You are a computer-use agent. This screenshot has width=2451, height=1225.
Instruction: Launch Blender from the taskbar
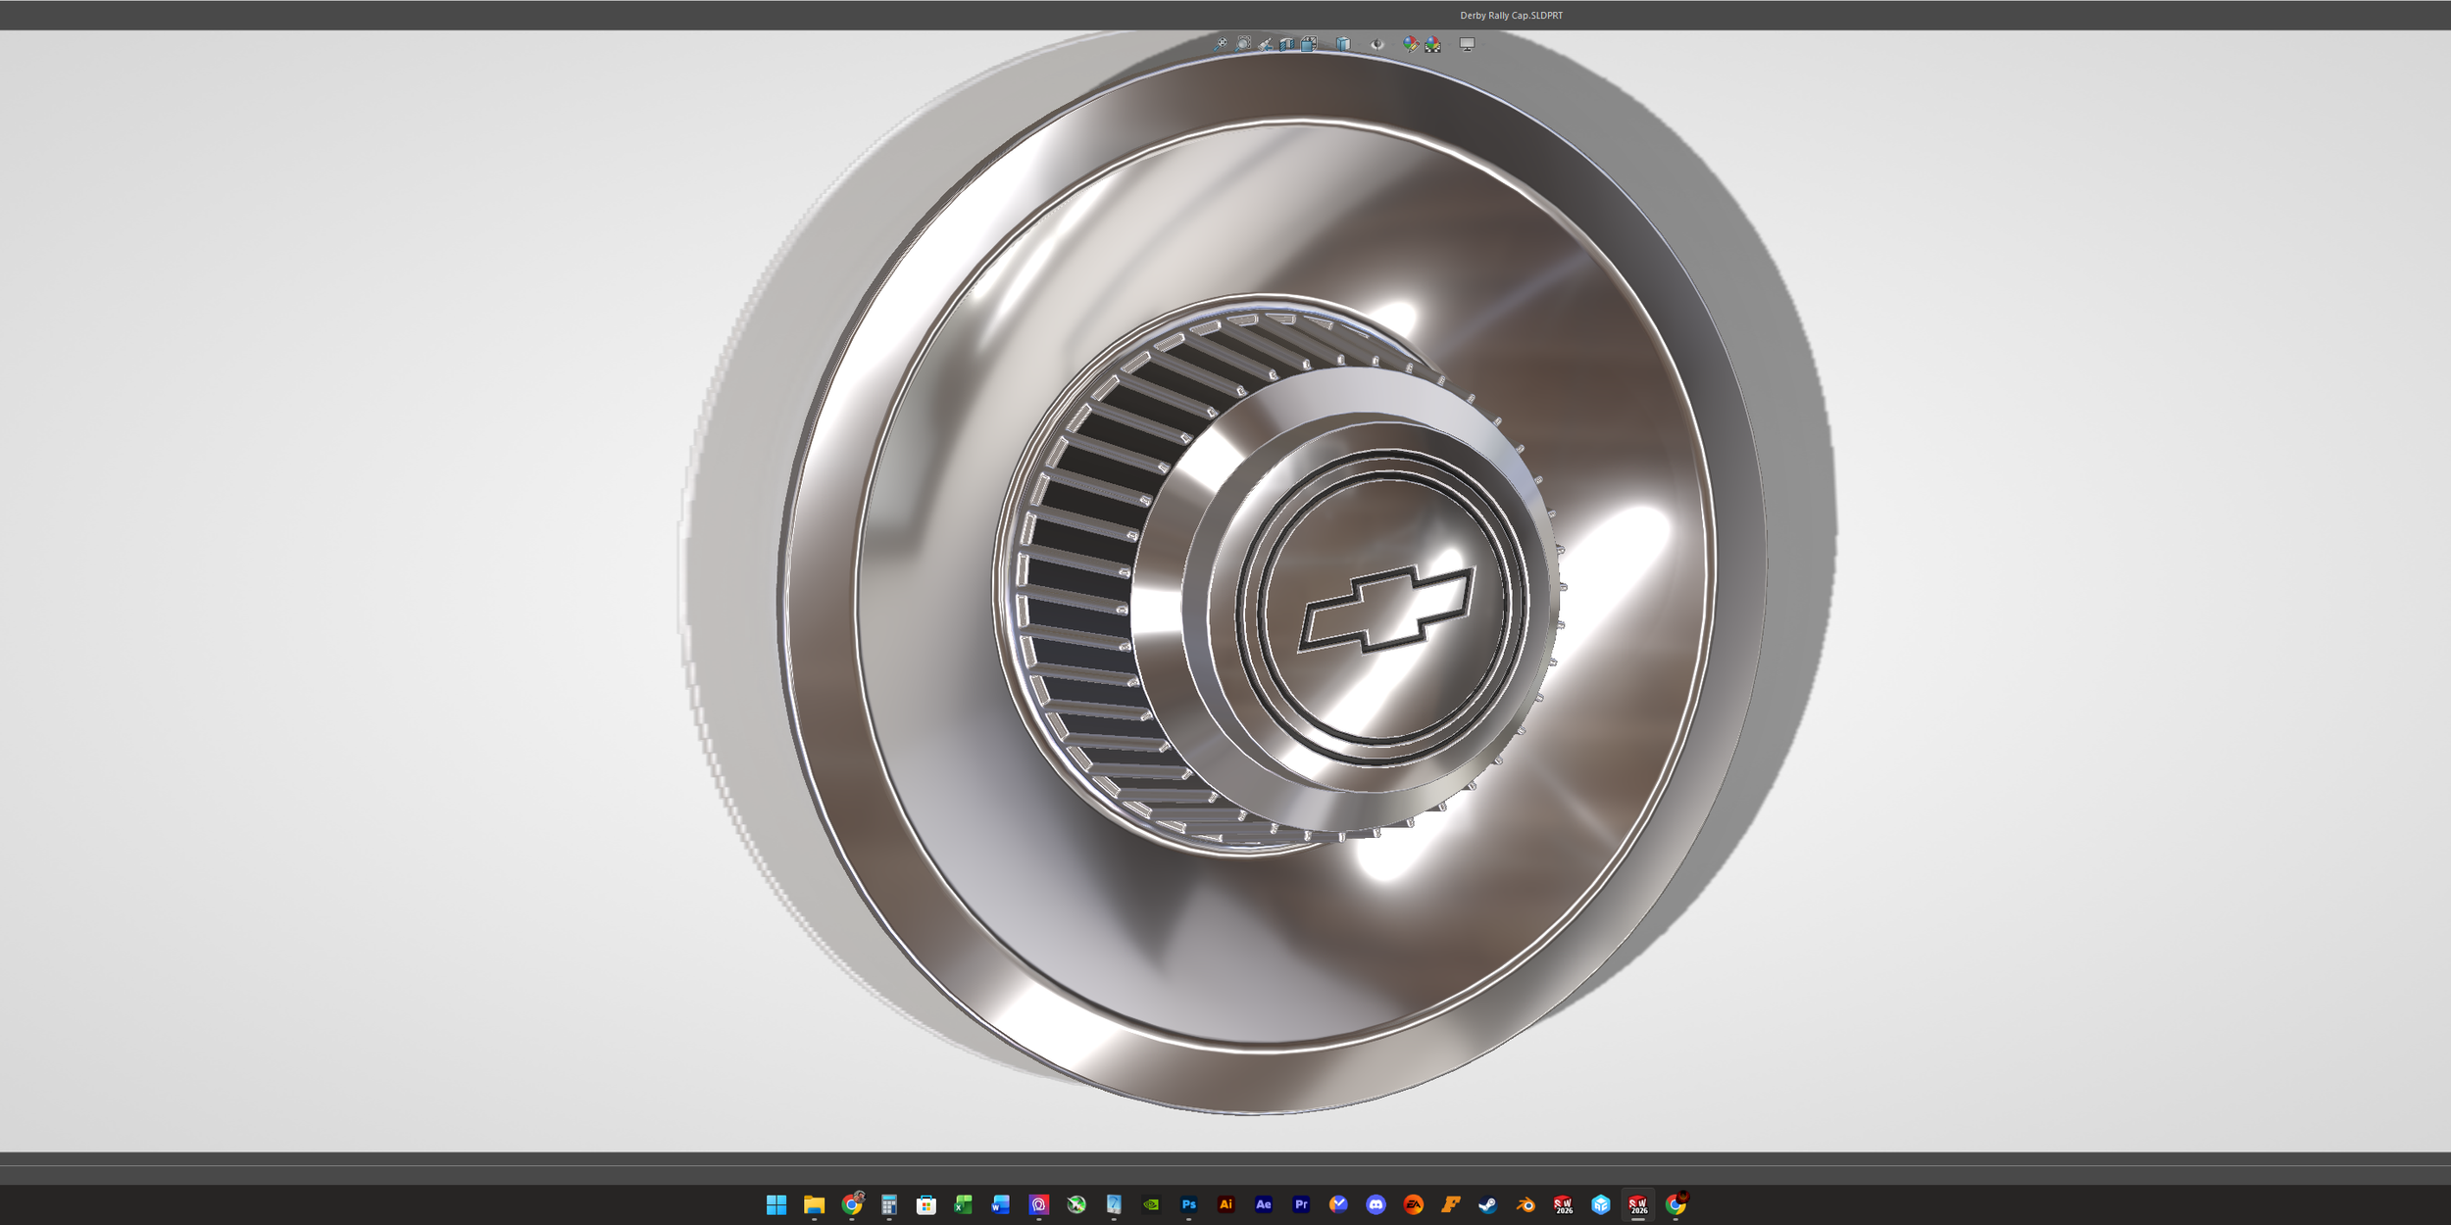[x=1526, y=1204]
